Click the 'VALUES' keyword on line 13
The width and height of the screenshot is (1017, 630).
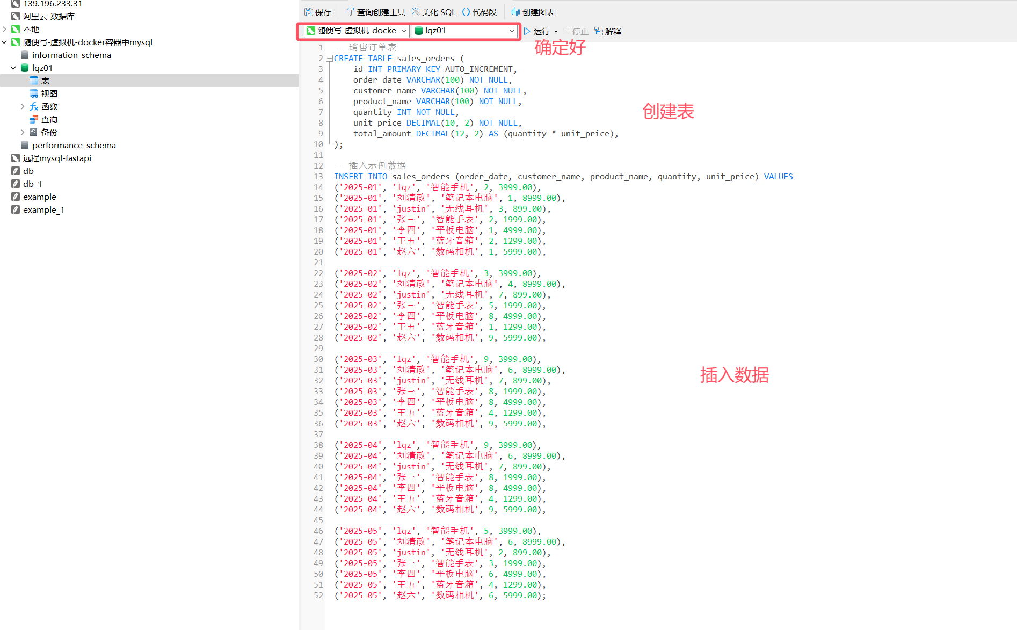tap(779, 176)
